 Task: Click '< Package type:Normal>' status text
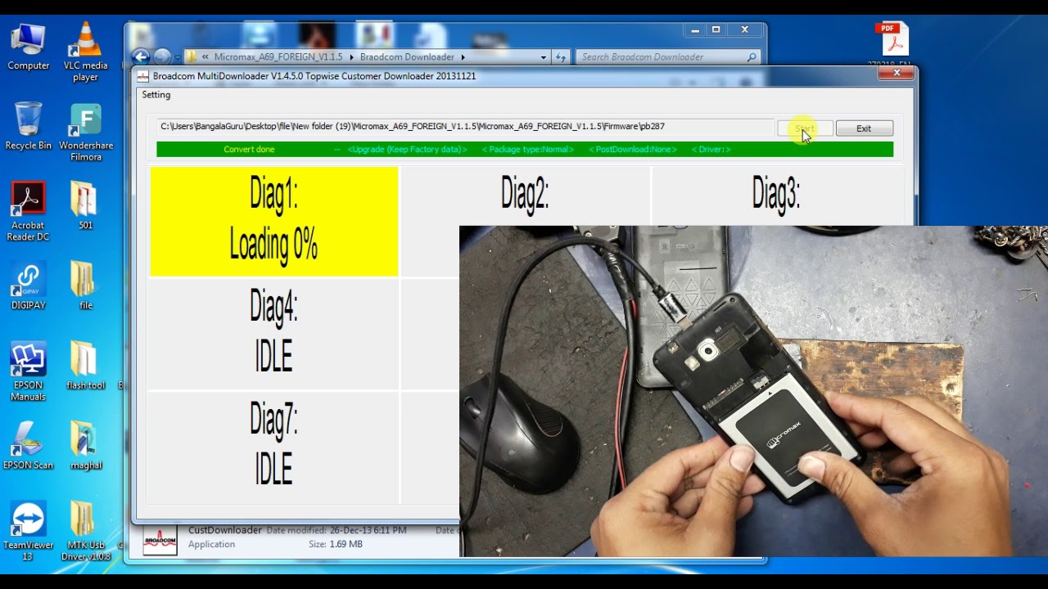(528, 150)
